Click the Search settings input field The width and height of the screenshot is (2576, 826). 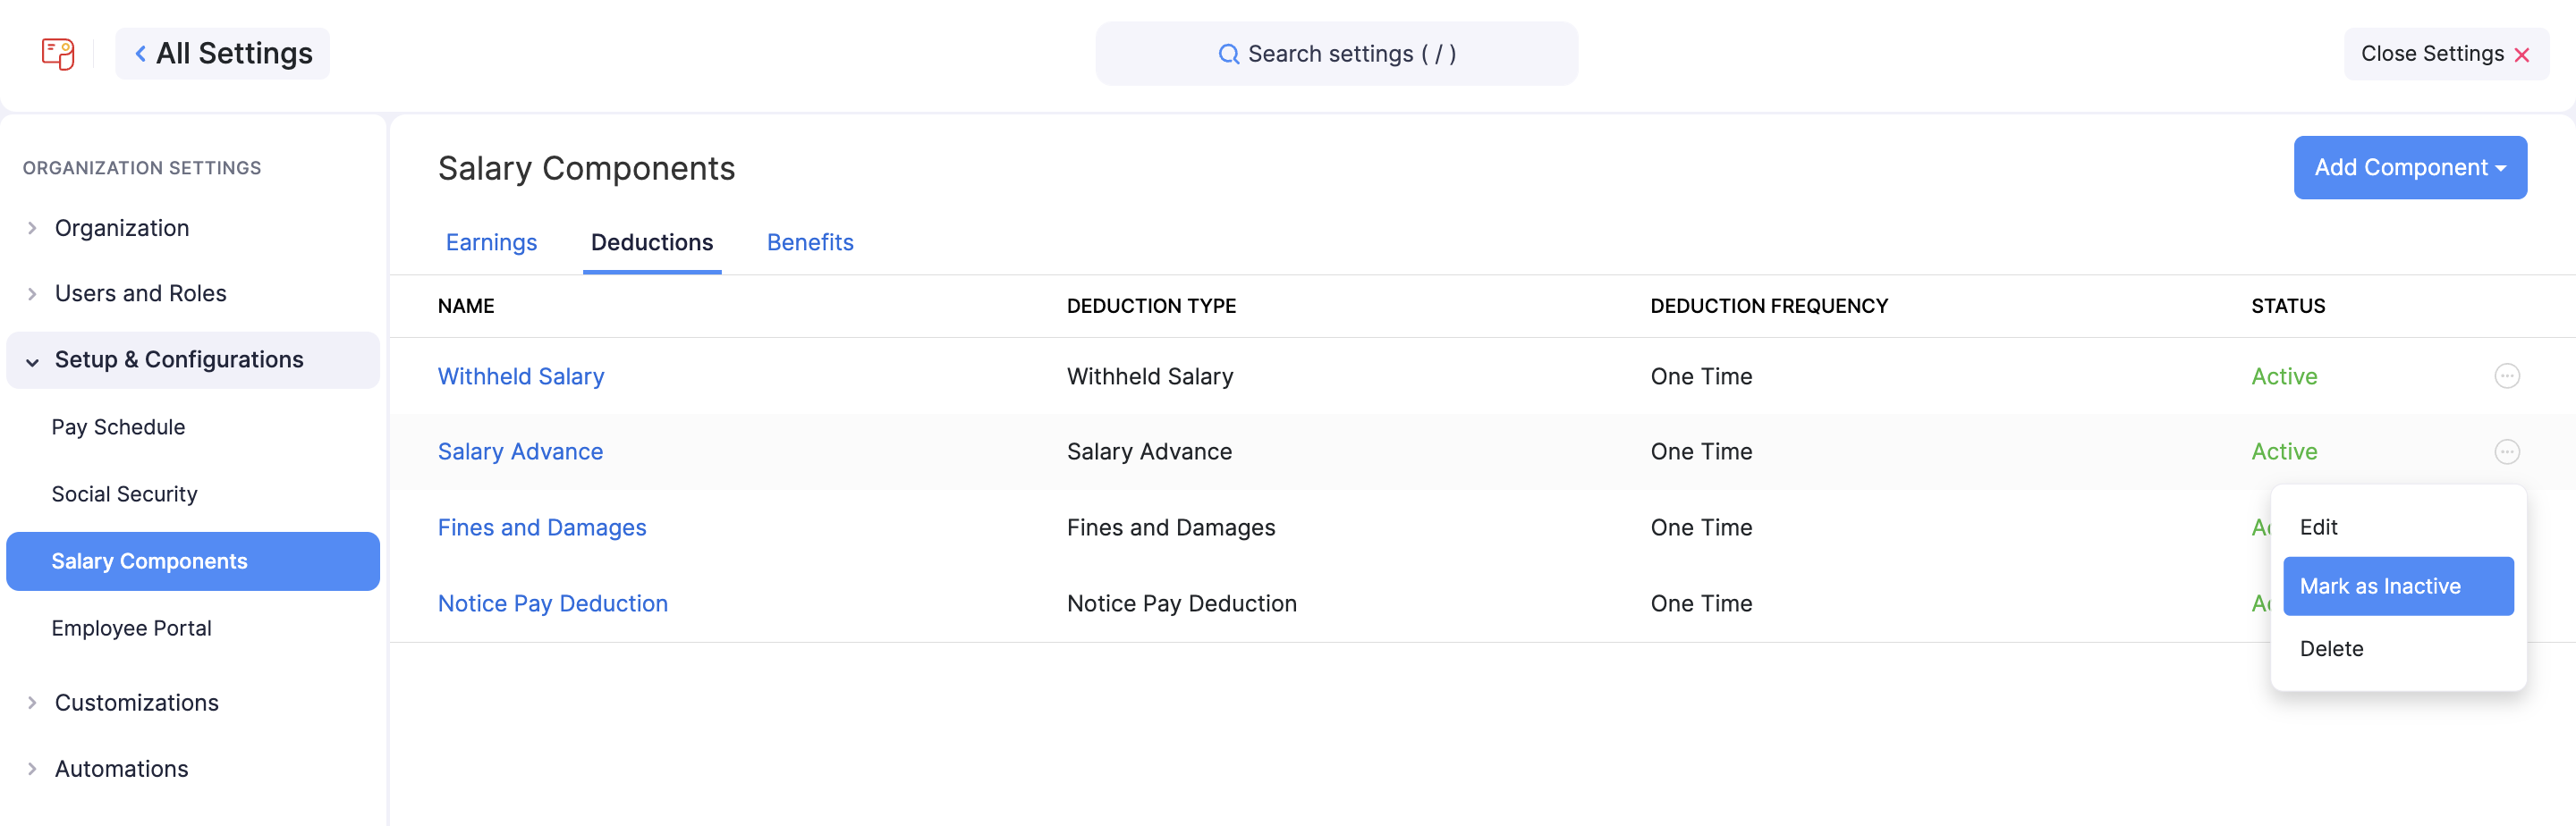1337,53
